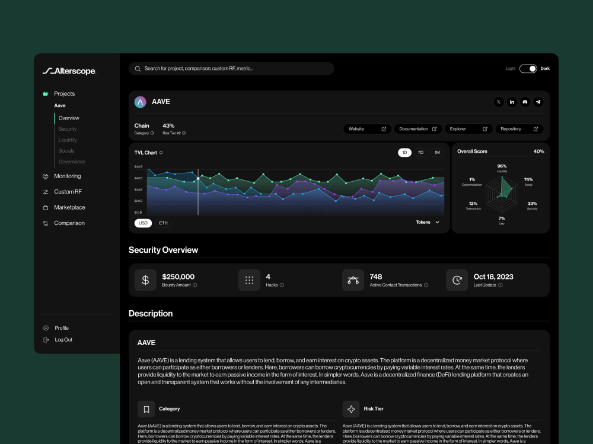
Task: Toggle the Light/Dark theme switch
Action: click(528, 69)
